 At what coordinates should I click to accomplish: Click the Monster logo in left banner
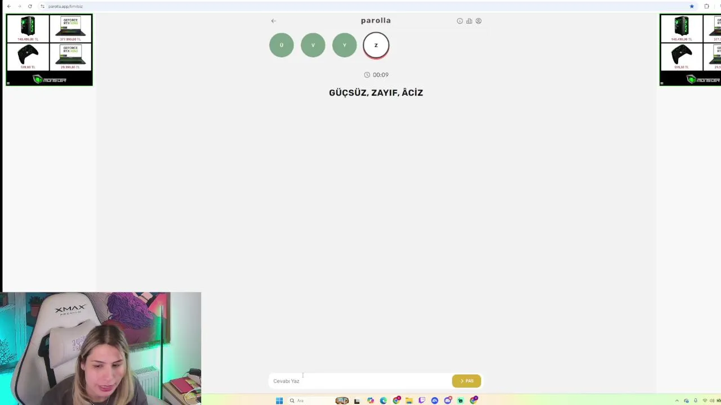pyautogui.click(x=50, y=79)
